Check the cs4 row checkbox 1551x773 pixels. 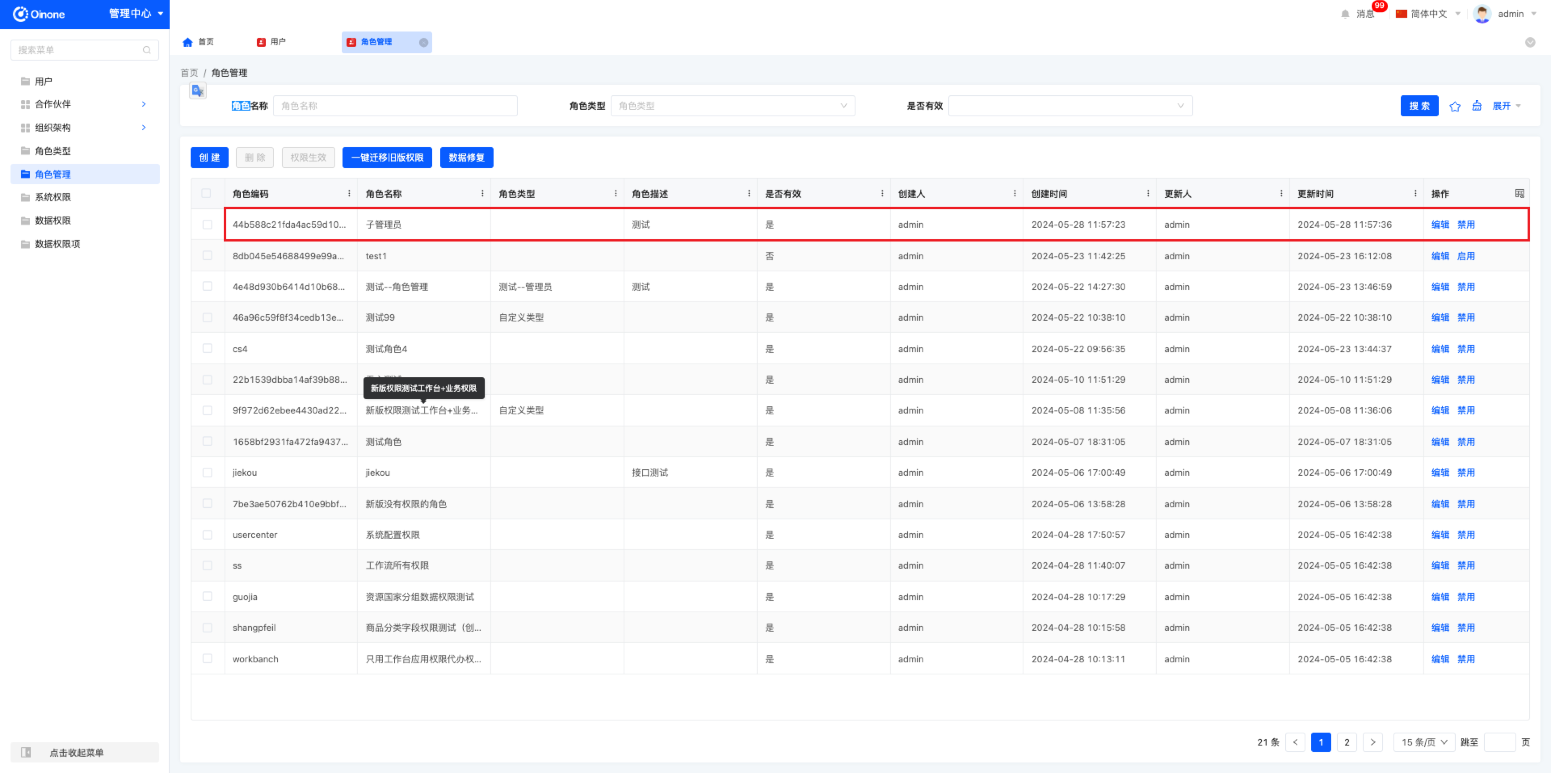point(207,349)
